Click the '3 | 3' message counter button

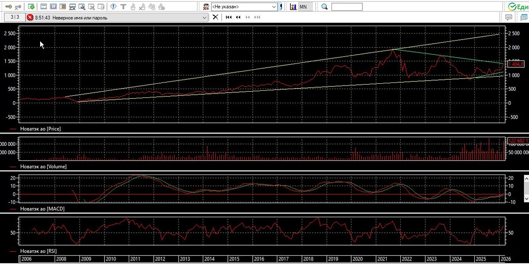point(15,17)
